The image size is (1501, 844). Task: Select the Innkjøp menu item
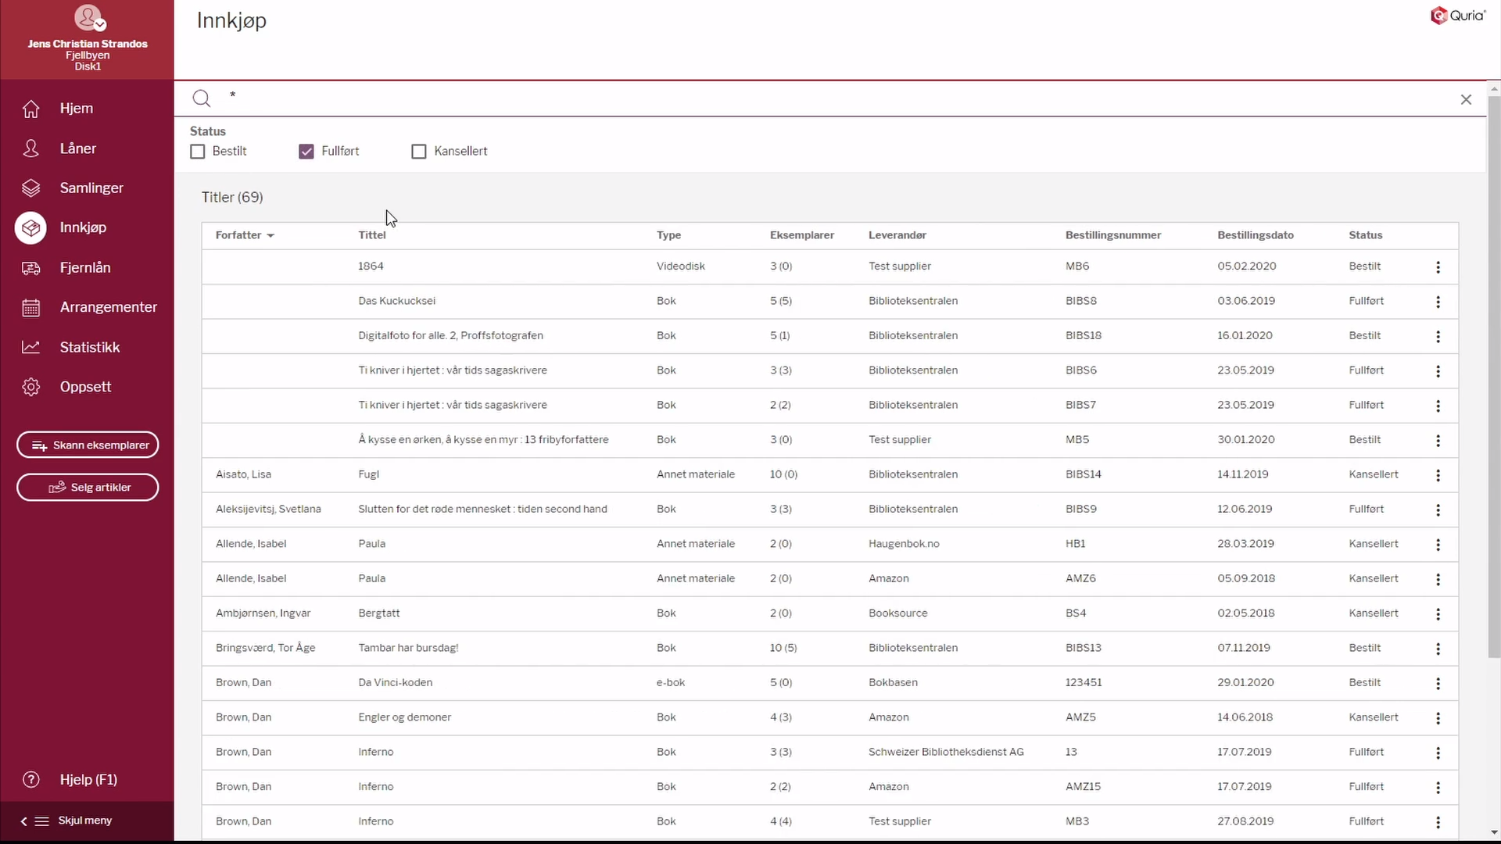click(x=83, y=227)
